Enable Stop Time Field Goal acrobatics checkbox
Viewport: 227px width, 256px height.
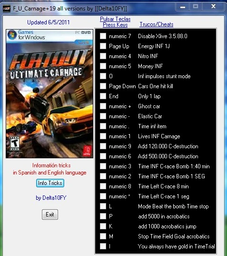tap(103, 236)
